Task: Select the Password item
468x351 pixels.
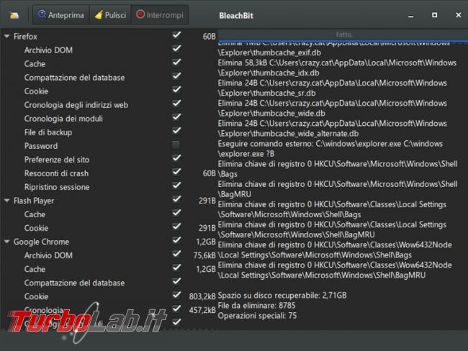Action: 41,146
